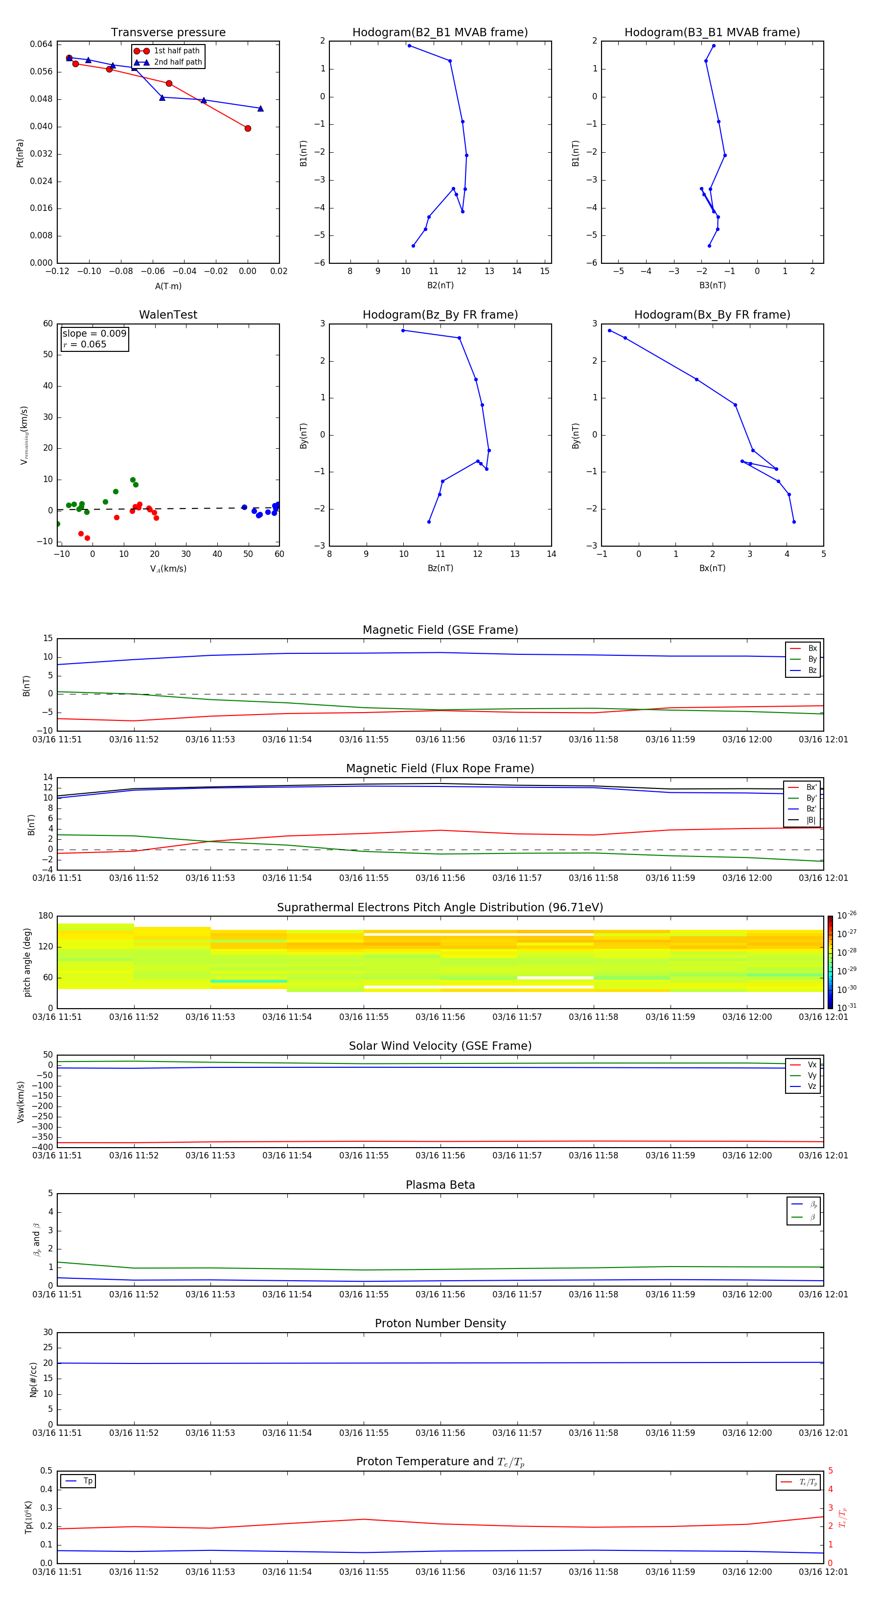881x1615 pixels.
Task: Click the 'Bz(nT)' x-axis label
Action: (x=440, y=568)
